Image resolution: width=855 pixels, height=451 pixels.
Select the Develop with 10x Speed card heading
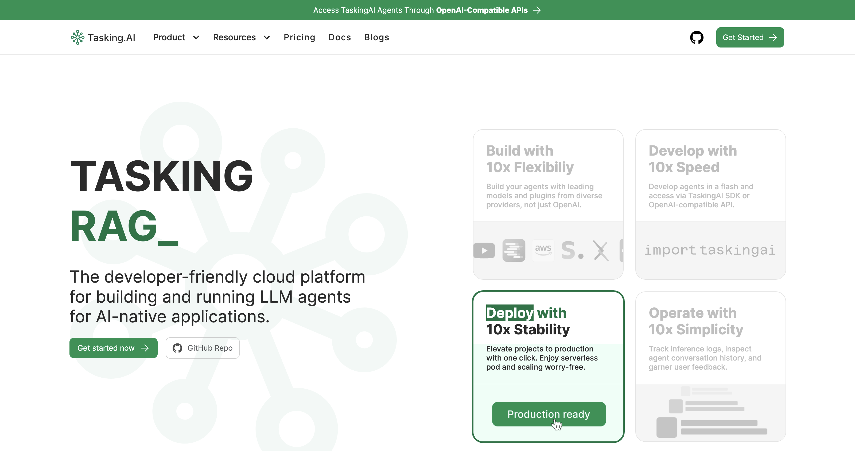pos(693,159)
